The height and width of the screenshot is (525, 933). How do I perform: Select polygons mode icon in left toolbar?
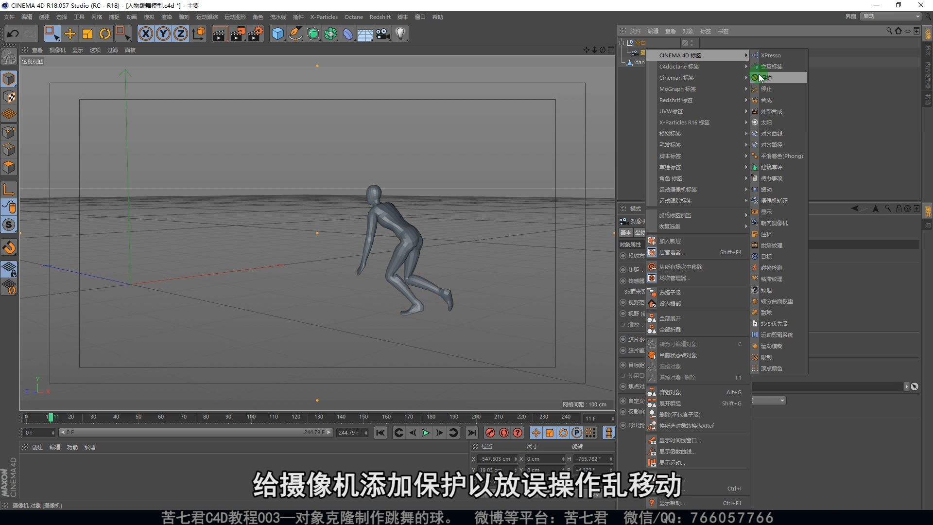(x=9, y=168)
